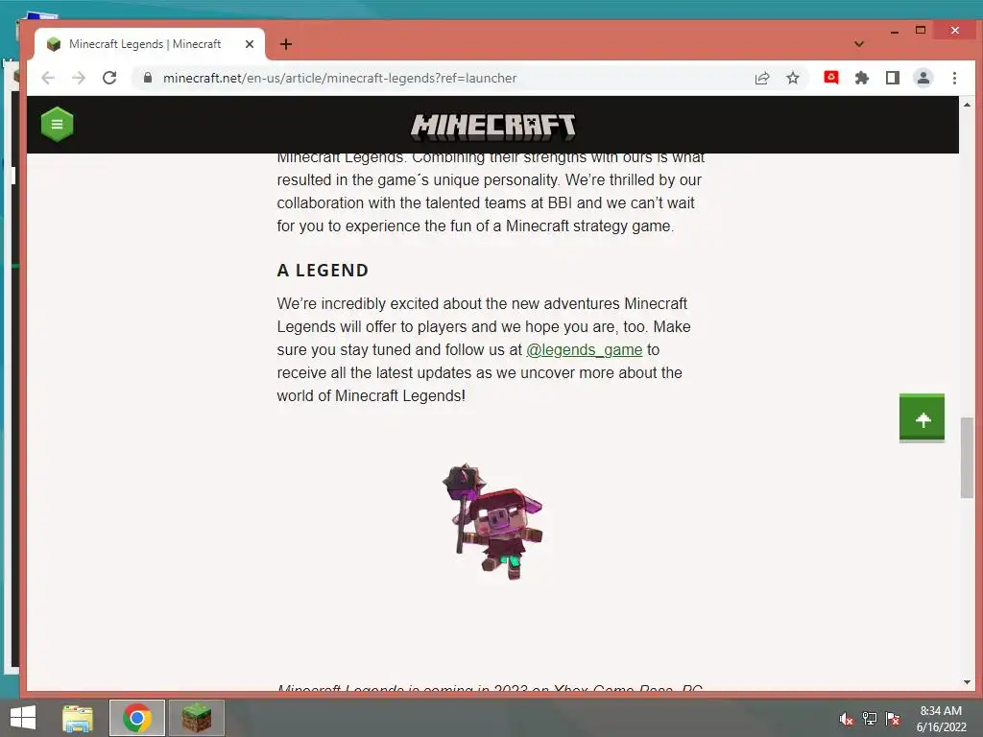Viewport: 983px width, 737px height.
Task: Expand the tab search chevron
Action: coord(859,44)
